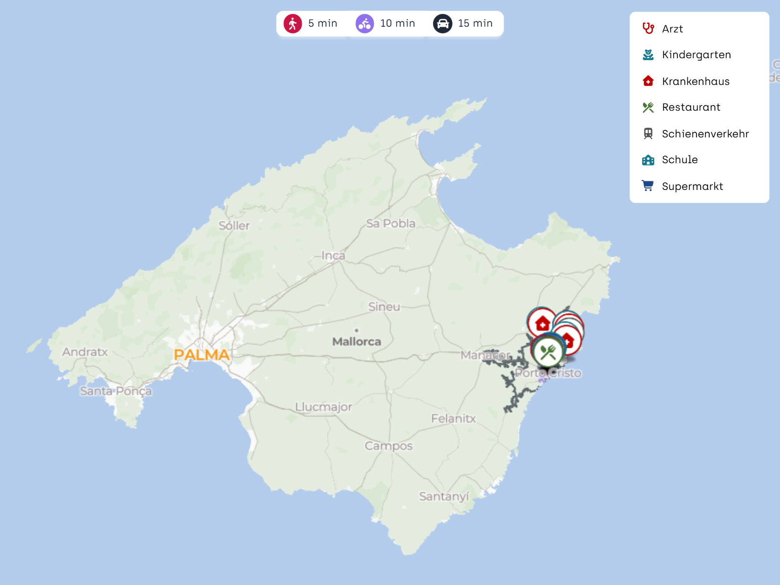Viewport: 780px width, 585px height.
Task: Click the red pedestrian walking icon
Action: pos(293,23)
